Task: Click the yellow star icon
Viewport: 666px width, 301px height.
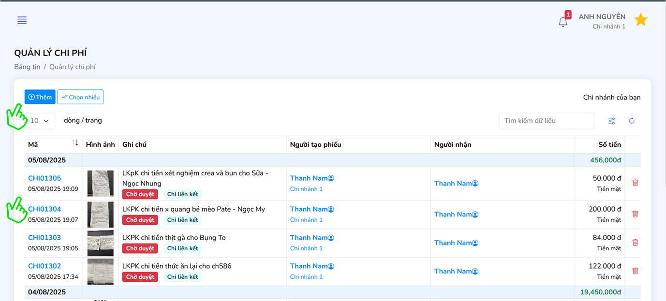Action: pos(641,20)
